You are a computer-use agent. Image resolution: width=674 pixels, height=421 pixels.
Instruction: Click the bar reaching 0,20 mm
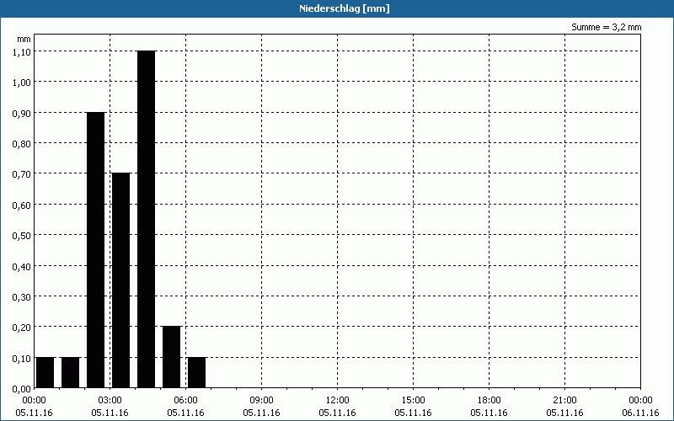pyautogui.click(x=172, y=357)
